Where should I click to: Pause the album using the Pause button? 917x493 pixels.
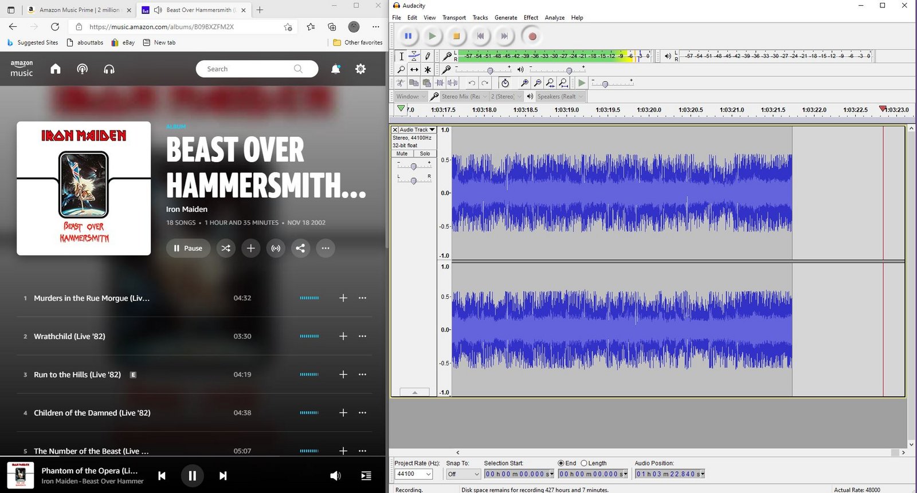point(188,249)
